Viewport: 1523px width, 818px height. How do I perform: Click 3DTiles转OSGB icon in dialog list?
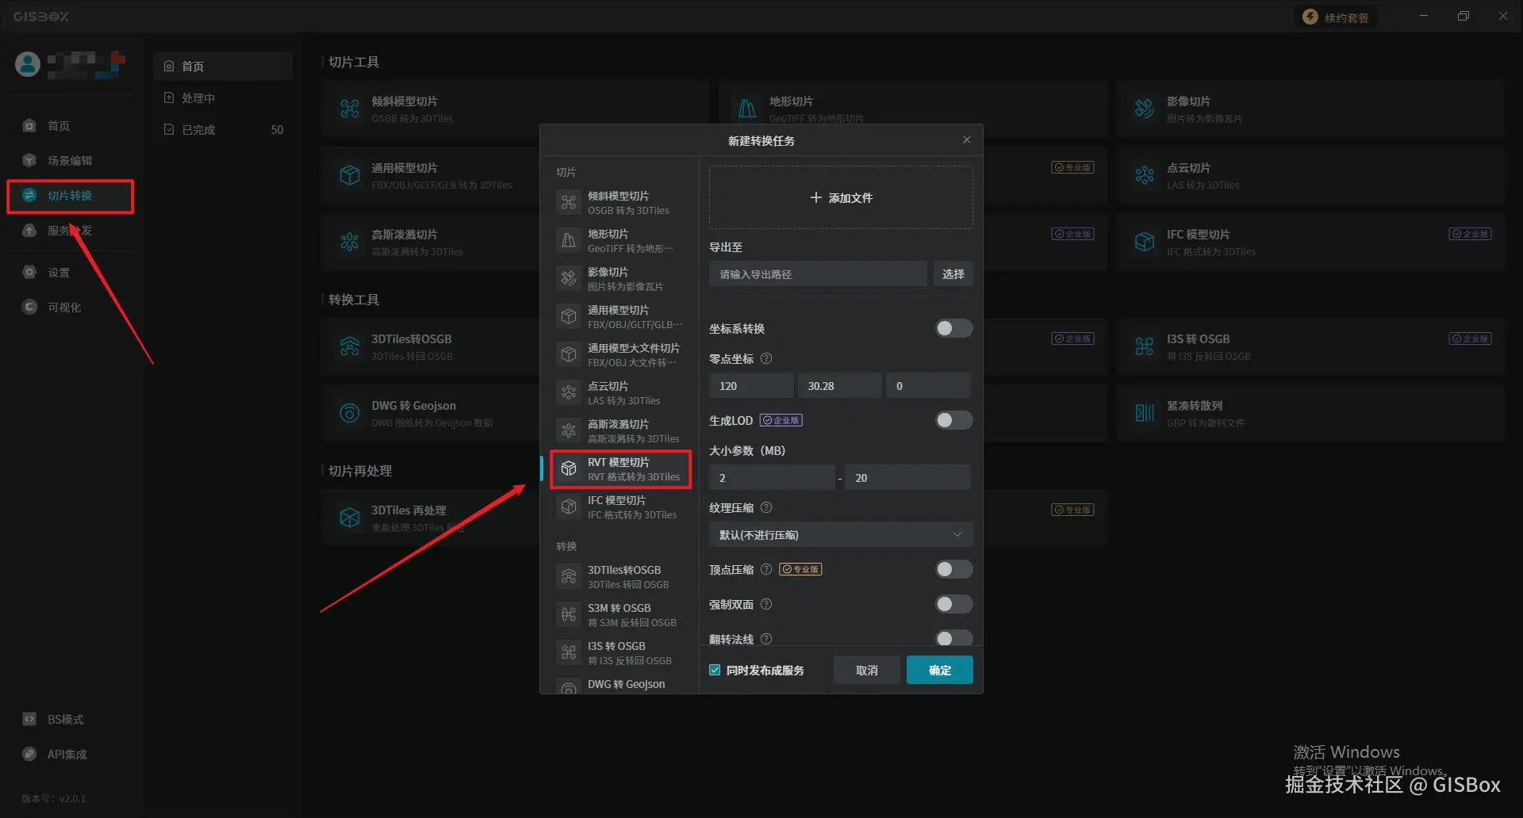(x=569, y=576)
